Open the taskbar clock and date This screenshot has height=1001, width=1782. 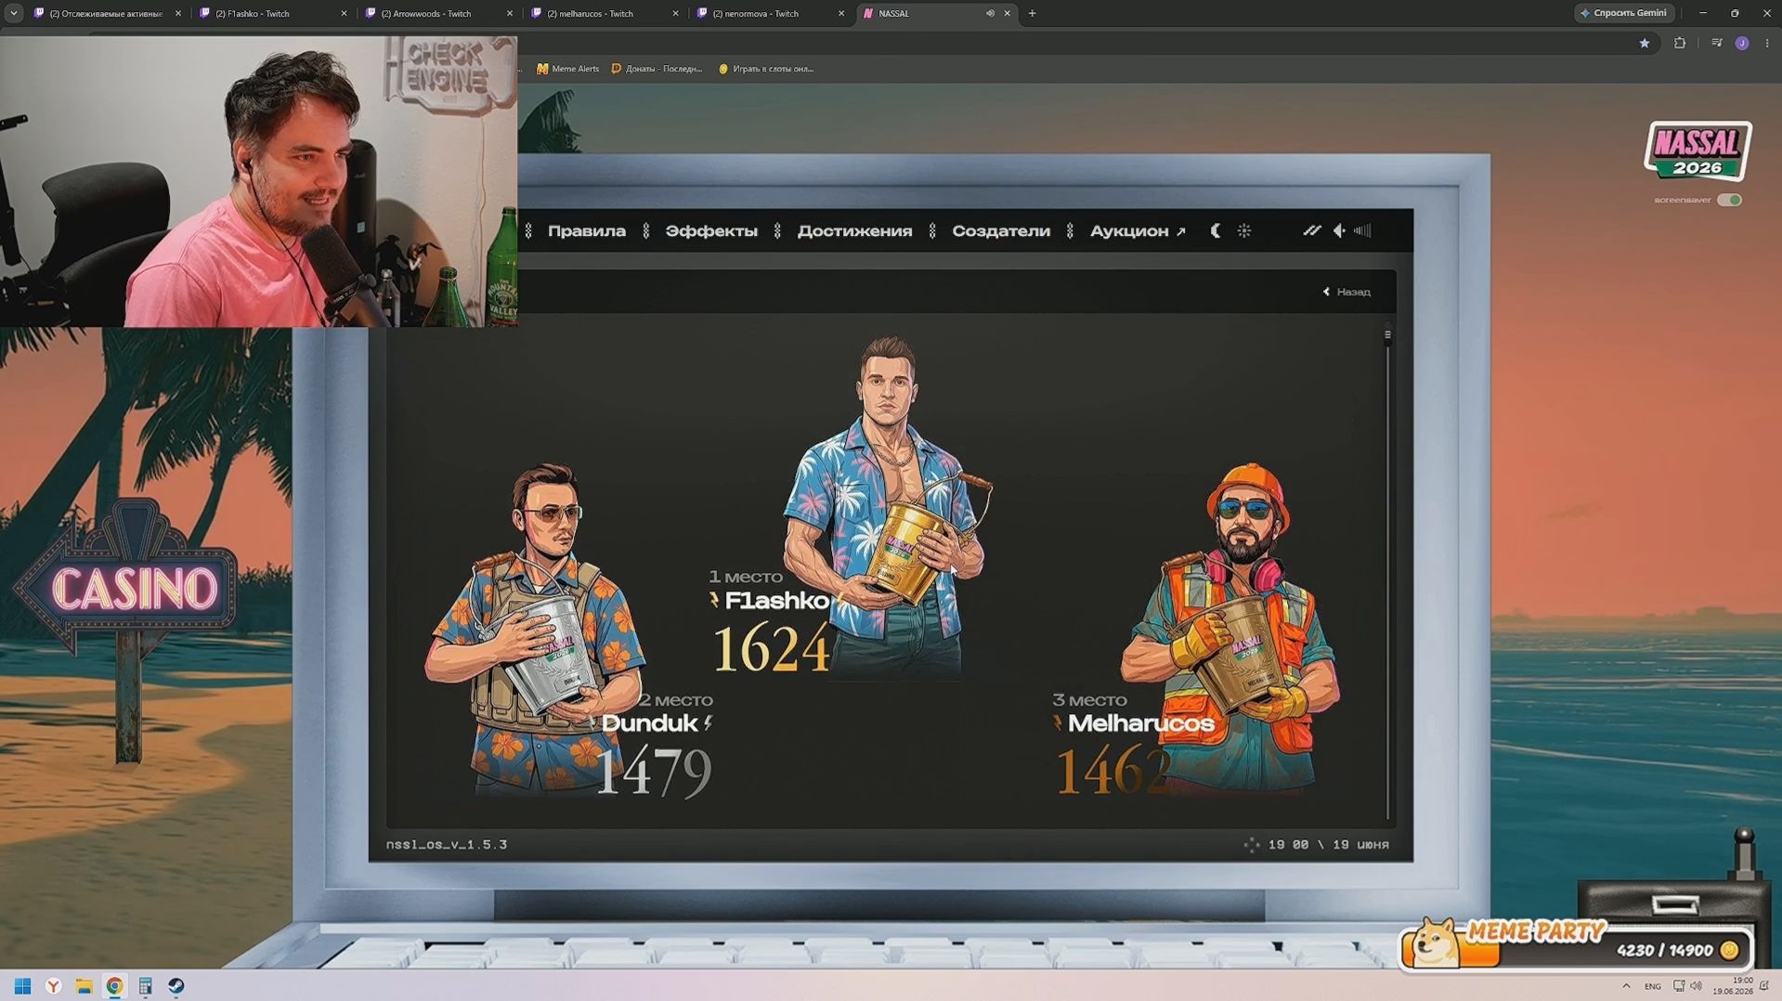1733,986
